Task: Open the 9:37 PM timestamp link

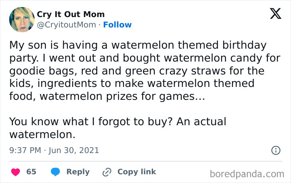Action: (25, 150)
